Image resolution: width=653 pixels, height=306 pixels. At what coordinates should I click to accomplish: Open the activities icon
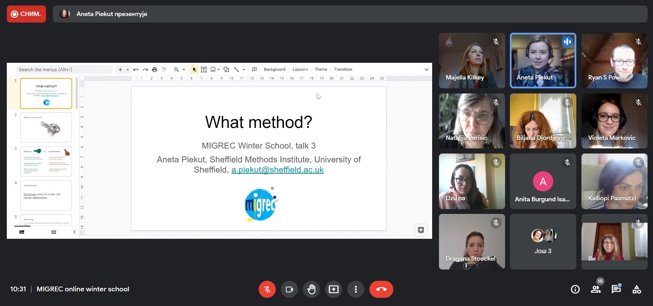(636, 289)
